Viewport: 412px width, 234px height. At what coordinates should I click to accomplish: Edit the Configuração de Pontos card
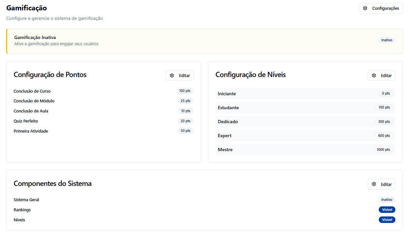click(180, 75)
